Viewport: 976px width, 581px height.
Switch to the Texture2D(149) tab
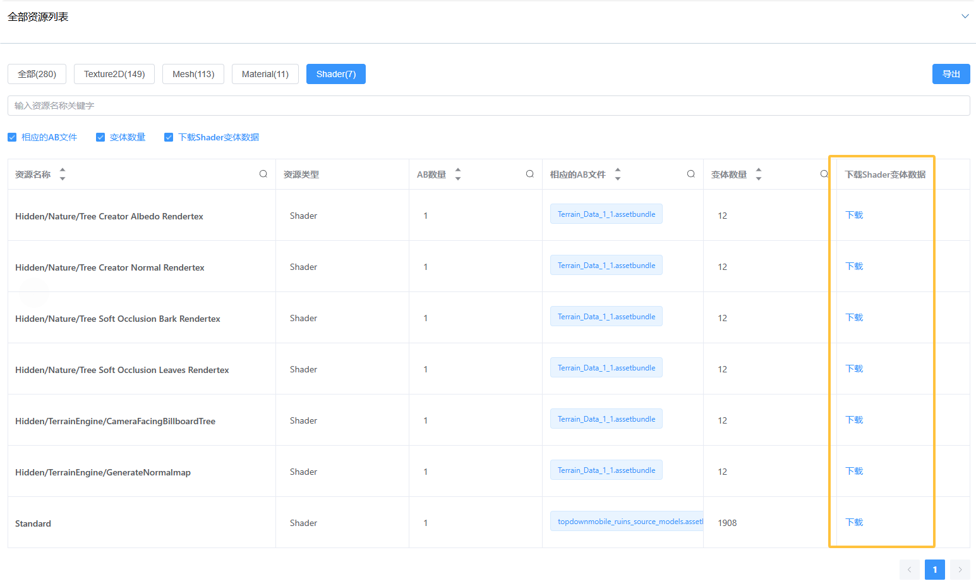(x=114, y=74)
